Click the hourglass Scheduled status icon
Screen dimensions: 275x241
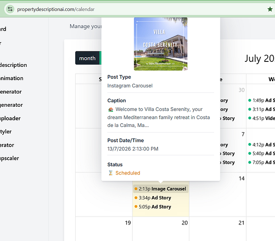click(110, 173)
